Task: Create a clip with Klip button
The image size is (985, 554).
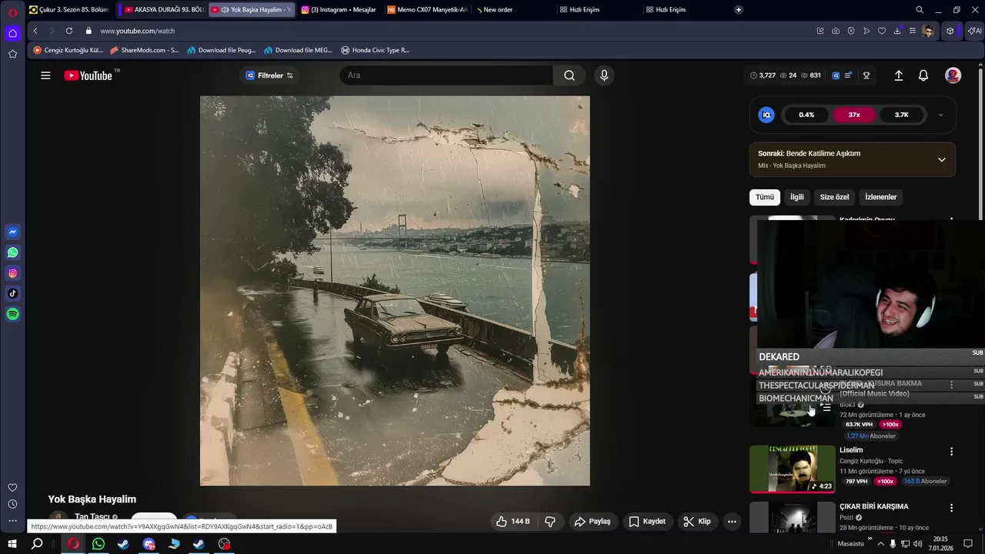Action: (x=696, y=521)
